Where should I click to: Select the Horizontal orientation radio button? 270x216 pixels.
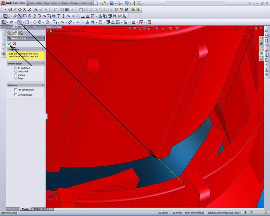16,71
